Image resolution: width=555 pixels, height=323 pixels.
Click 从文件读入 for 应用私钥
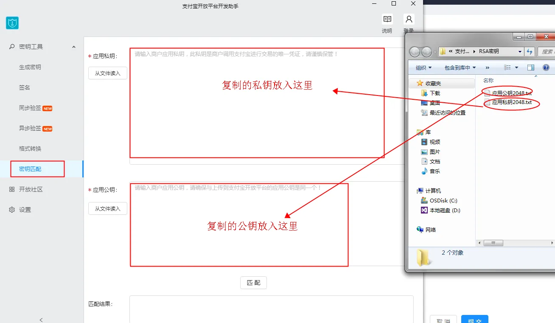[108, 73]
